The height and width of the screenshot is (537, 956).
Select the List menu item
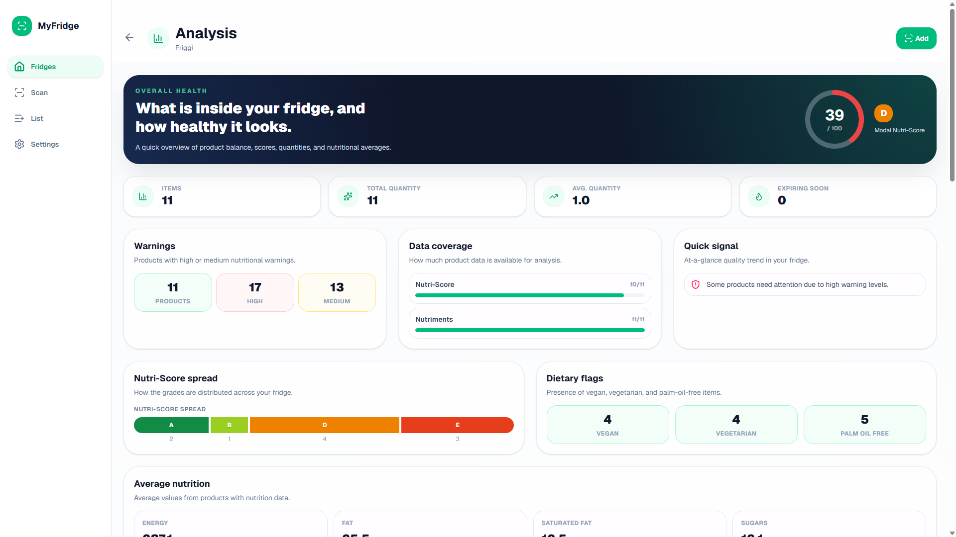(x=55, y=118)
